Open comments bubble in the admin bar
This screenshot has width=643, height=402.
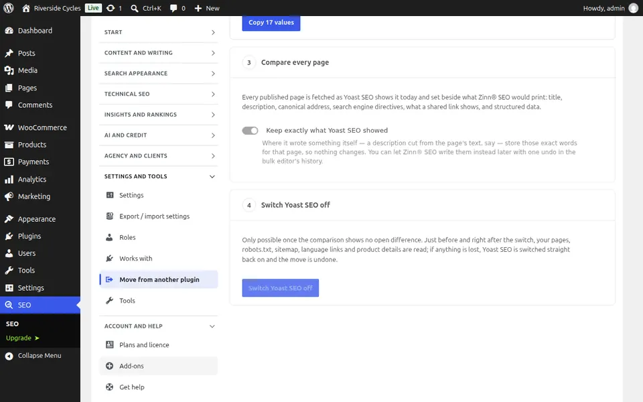coord(173,8)
